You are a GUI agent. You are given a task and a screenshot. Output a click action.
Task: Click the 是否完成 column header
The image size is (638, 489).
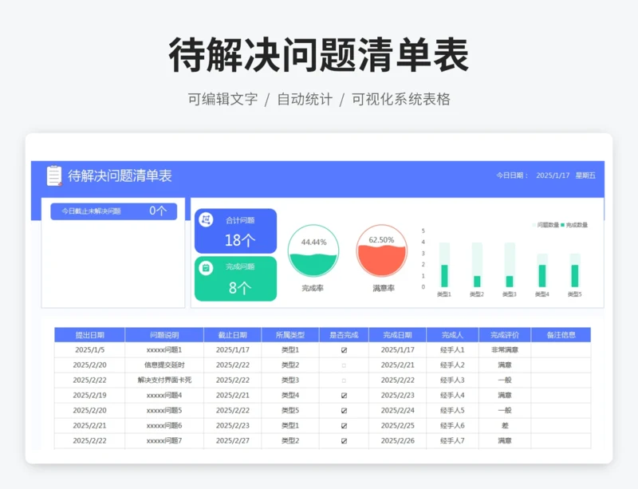pyautogui.click(x=344, y=335)
